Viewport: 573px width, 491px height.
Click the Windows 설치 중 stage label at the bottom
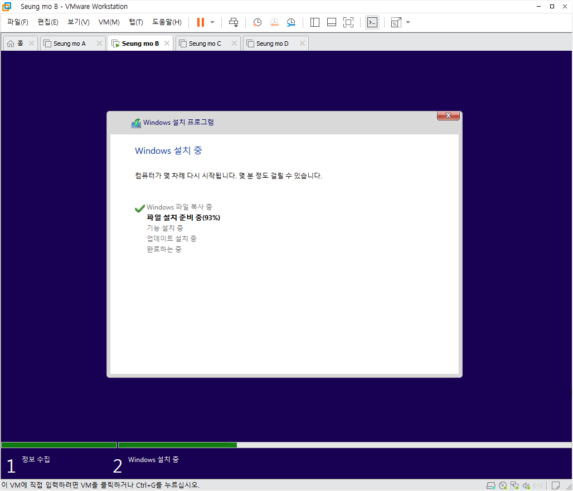pos(153,460)
